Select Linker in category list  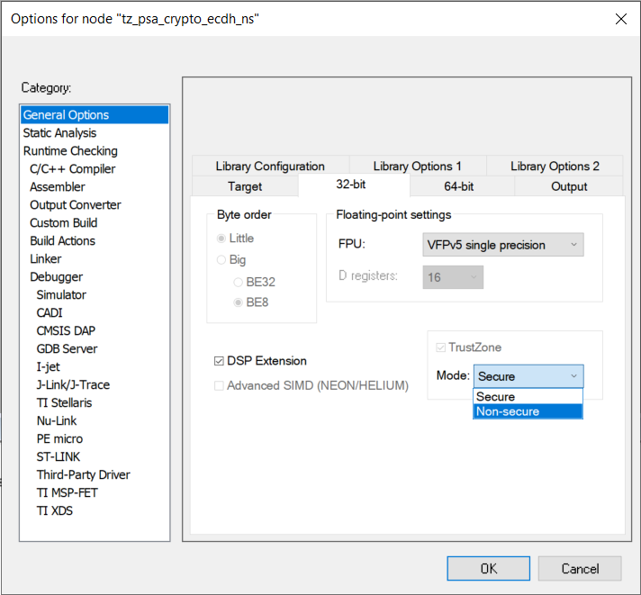[46, 259]
